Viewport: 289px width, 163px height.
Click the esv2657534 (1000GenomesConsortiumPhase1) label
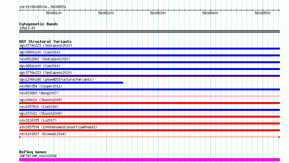click(58, 127)
